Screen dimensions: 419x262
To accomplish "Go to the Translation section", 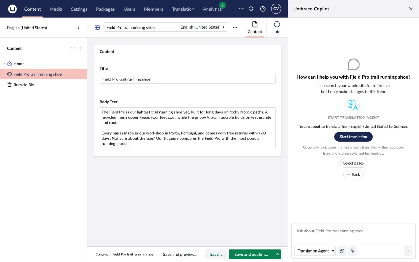I will tap(183, 9).
